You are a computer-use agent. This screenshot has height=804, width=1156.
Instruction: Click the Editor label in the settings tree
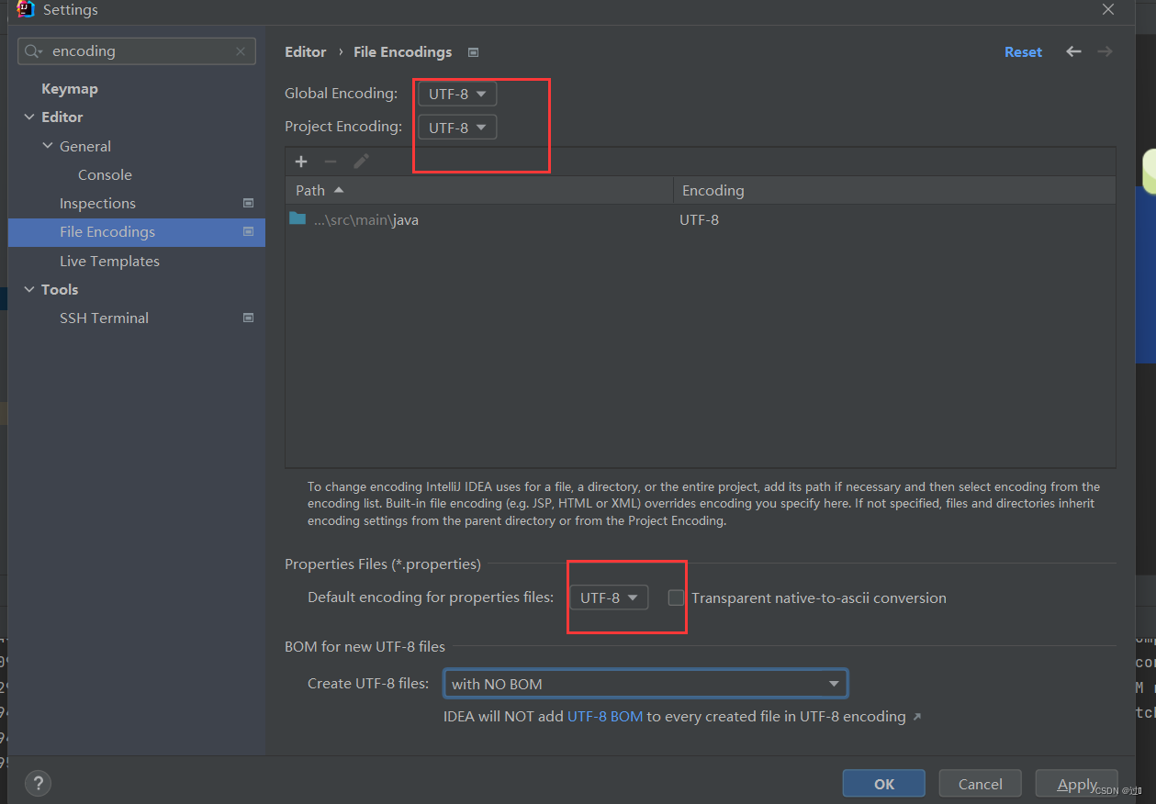pyautogui.click(x=62, y=117)
